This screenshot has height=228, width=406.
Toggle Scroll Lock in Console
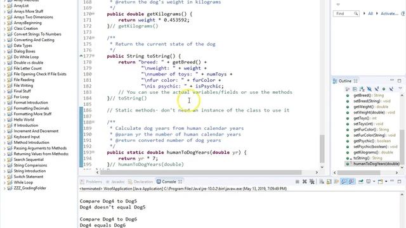329,182
